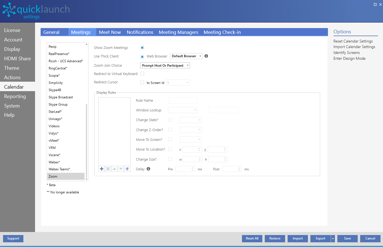
Task: Enable Redirect to Virtual Keyboard
Action: tap(142, 74)
